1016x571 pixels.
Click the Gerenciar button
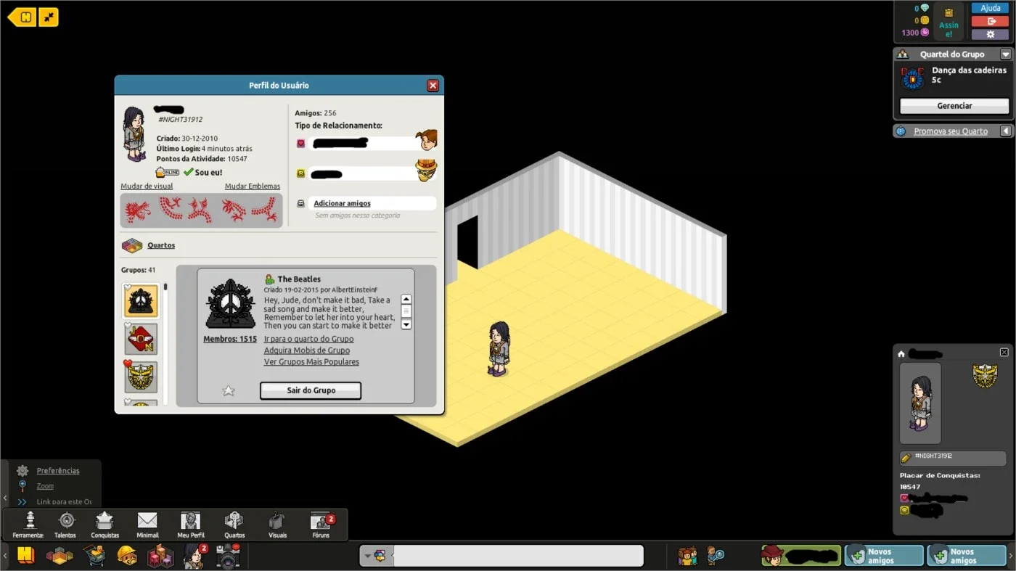click(x=954, y=106)
